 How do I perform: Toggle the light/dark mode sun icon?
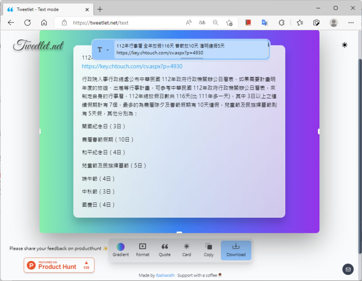click(345, 45)
